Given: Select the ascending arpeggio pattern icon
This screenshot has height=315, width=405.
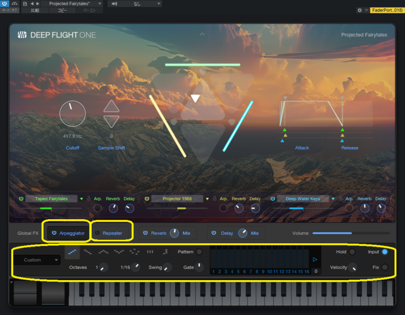Looking at the screenshot, I should [72, 252].
